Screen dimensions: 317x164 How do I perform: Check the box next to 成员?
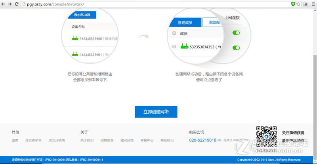coord(174,33)
